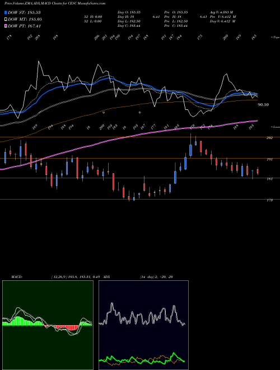Click the 170 price level label
The image size is (280, 370).
click(269, 200)
